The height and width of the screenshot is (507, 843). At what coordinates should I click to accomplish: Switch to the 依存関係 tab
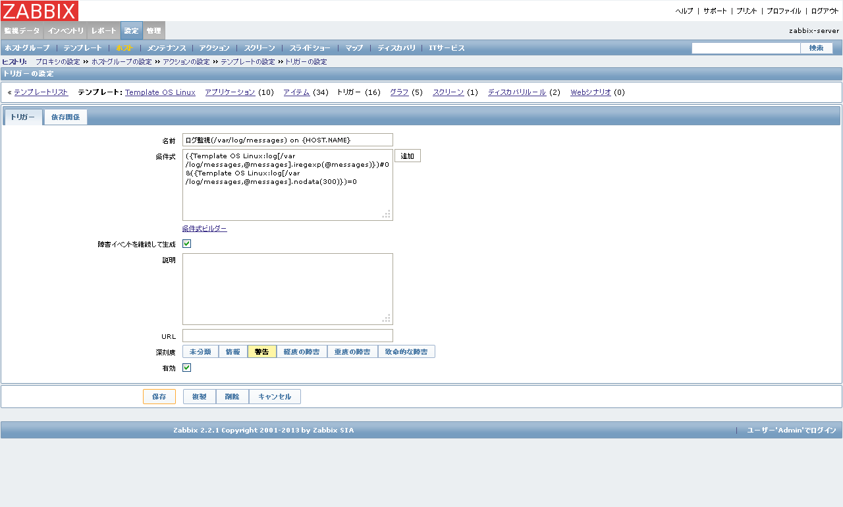pos(65,117)
